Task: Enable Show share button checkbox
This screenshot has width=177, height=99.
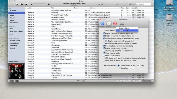Action: pos(104,56)
